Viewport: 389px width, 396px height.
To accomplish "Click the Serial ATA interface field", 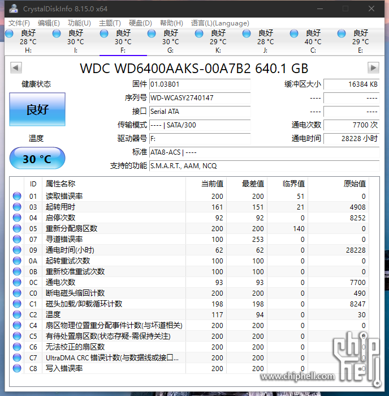I will coord(200,112).
